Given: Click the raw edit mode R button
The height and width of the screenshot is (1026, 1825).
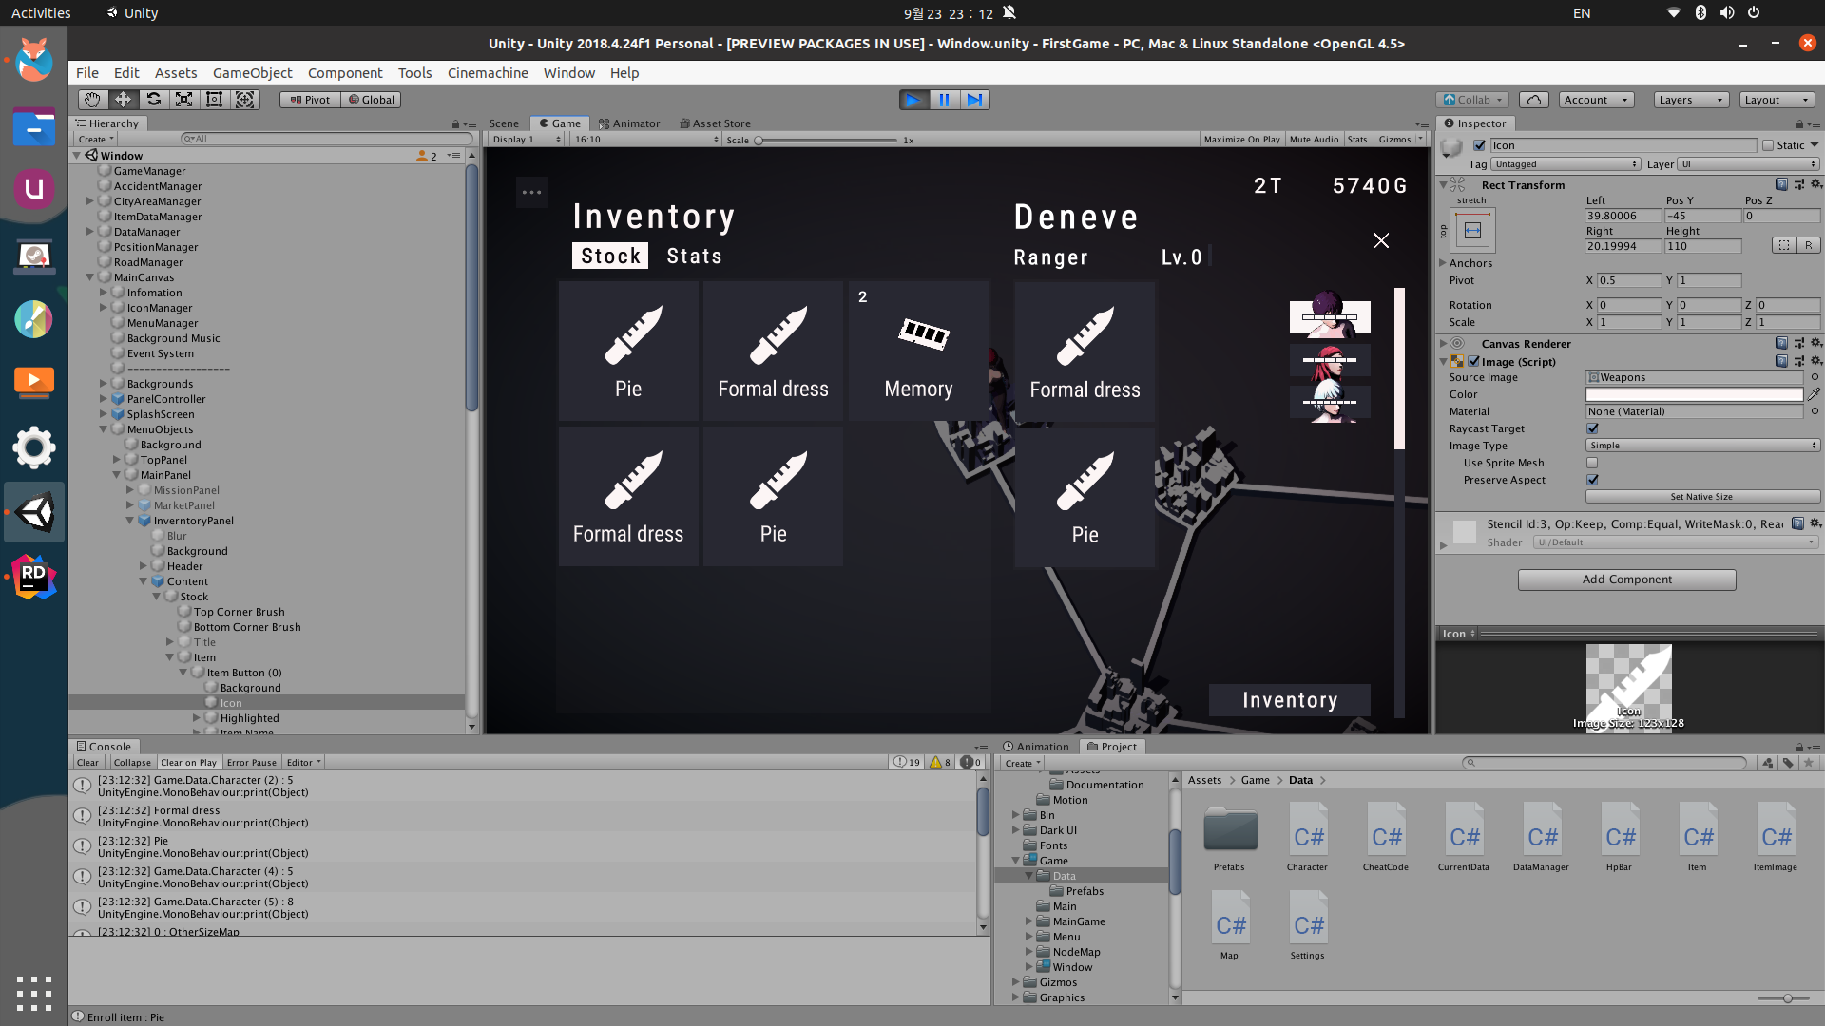Looking at the screenshot, I should (1808, 246).
